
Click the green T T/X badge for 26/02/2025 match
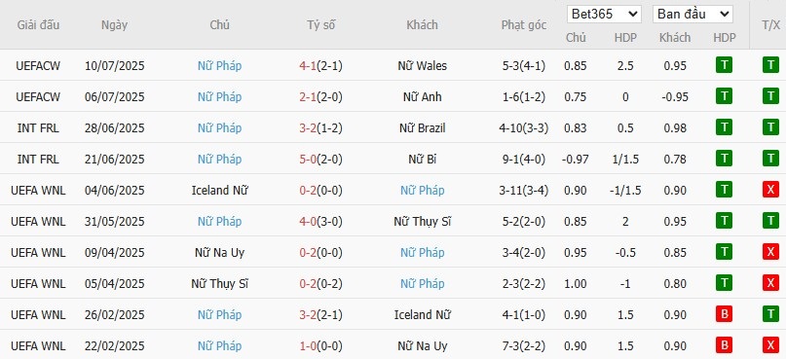[770, 314]
